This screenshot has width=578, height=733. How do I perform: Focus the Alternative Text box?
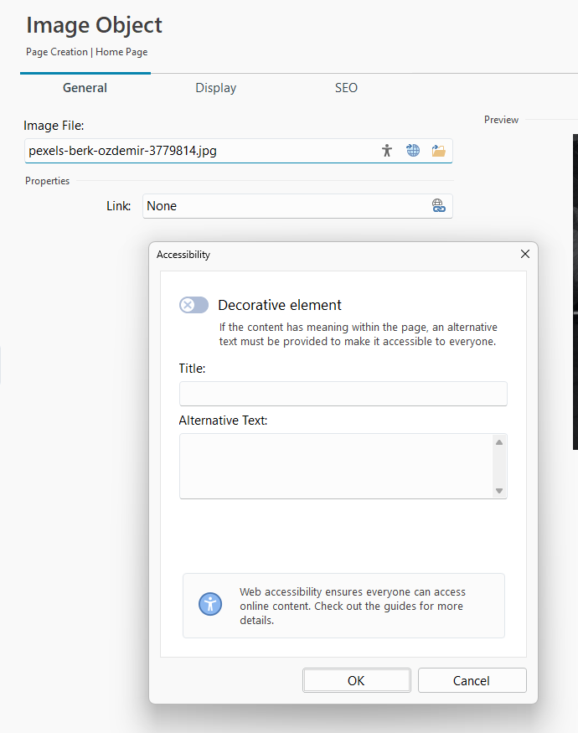click(x=335, y=466)
